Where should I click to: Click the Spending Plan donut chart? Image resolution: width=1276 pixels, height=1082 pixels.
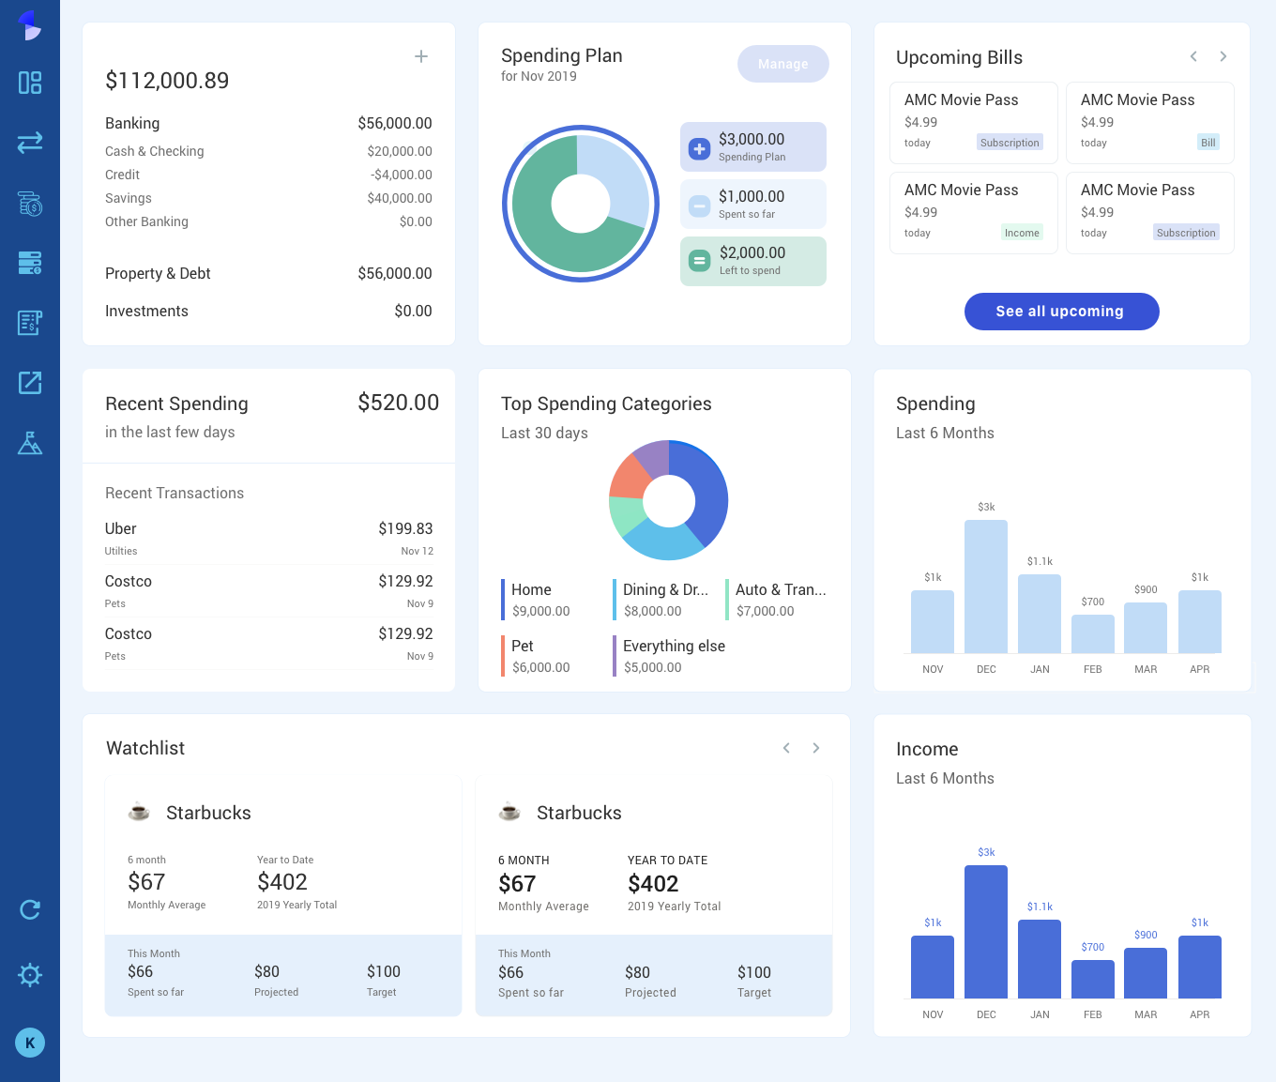[x=581, y=204]
